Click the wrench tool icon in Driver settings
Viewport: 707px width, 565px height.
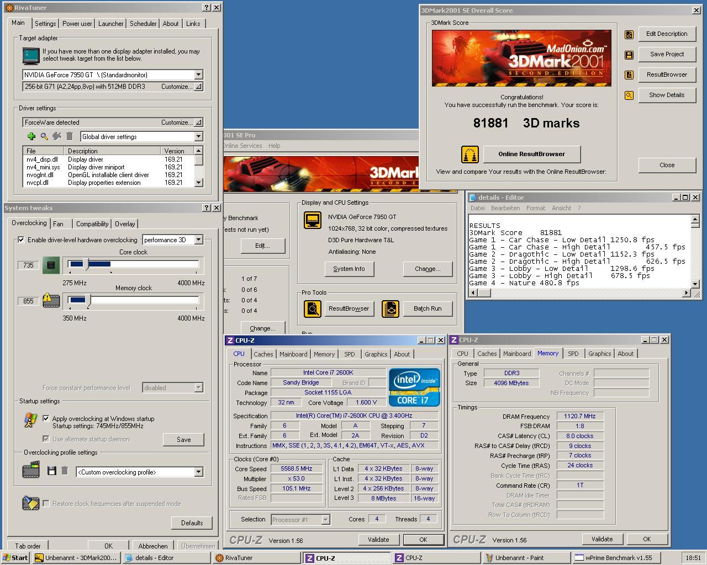(x=57, y=136)
